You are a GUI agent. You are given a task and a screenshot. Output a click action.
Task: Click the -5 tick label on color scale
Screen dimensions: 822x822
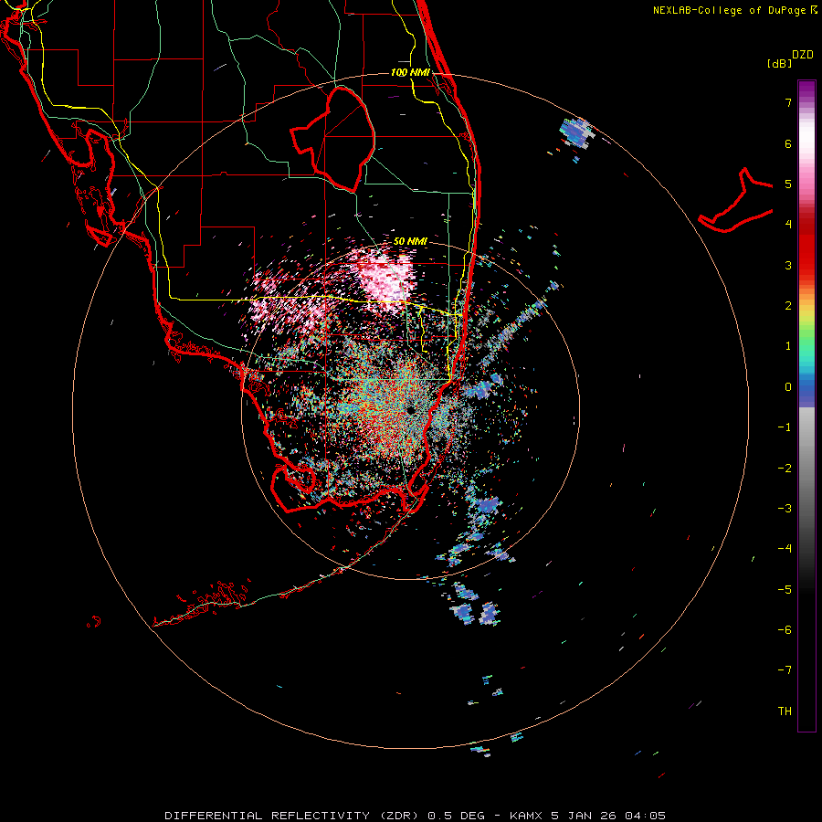click(x=785, y=590)
